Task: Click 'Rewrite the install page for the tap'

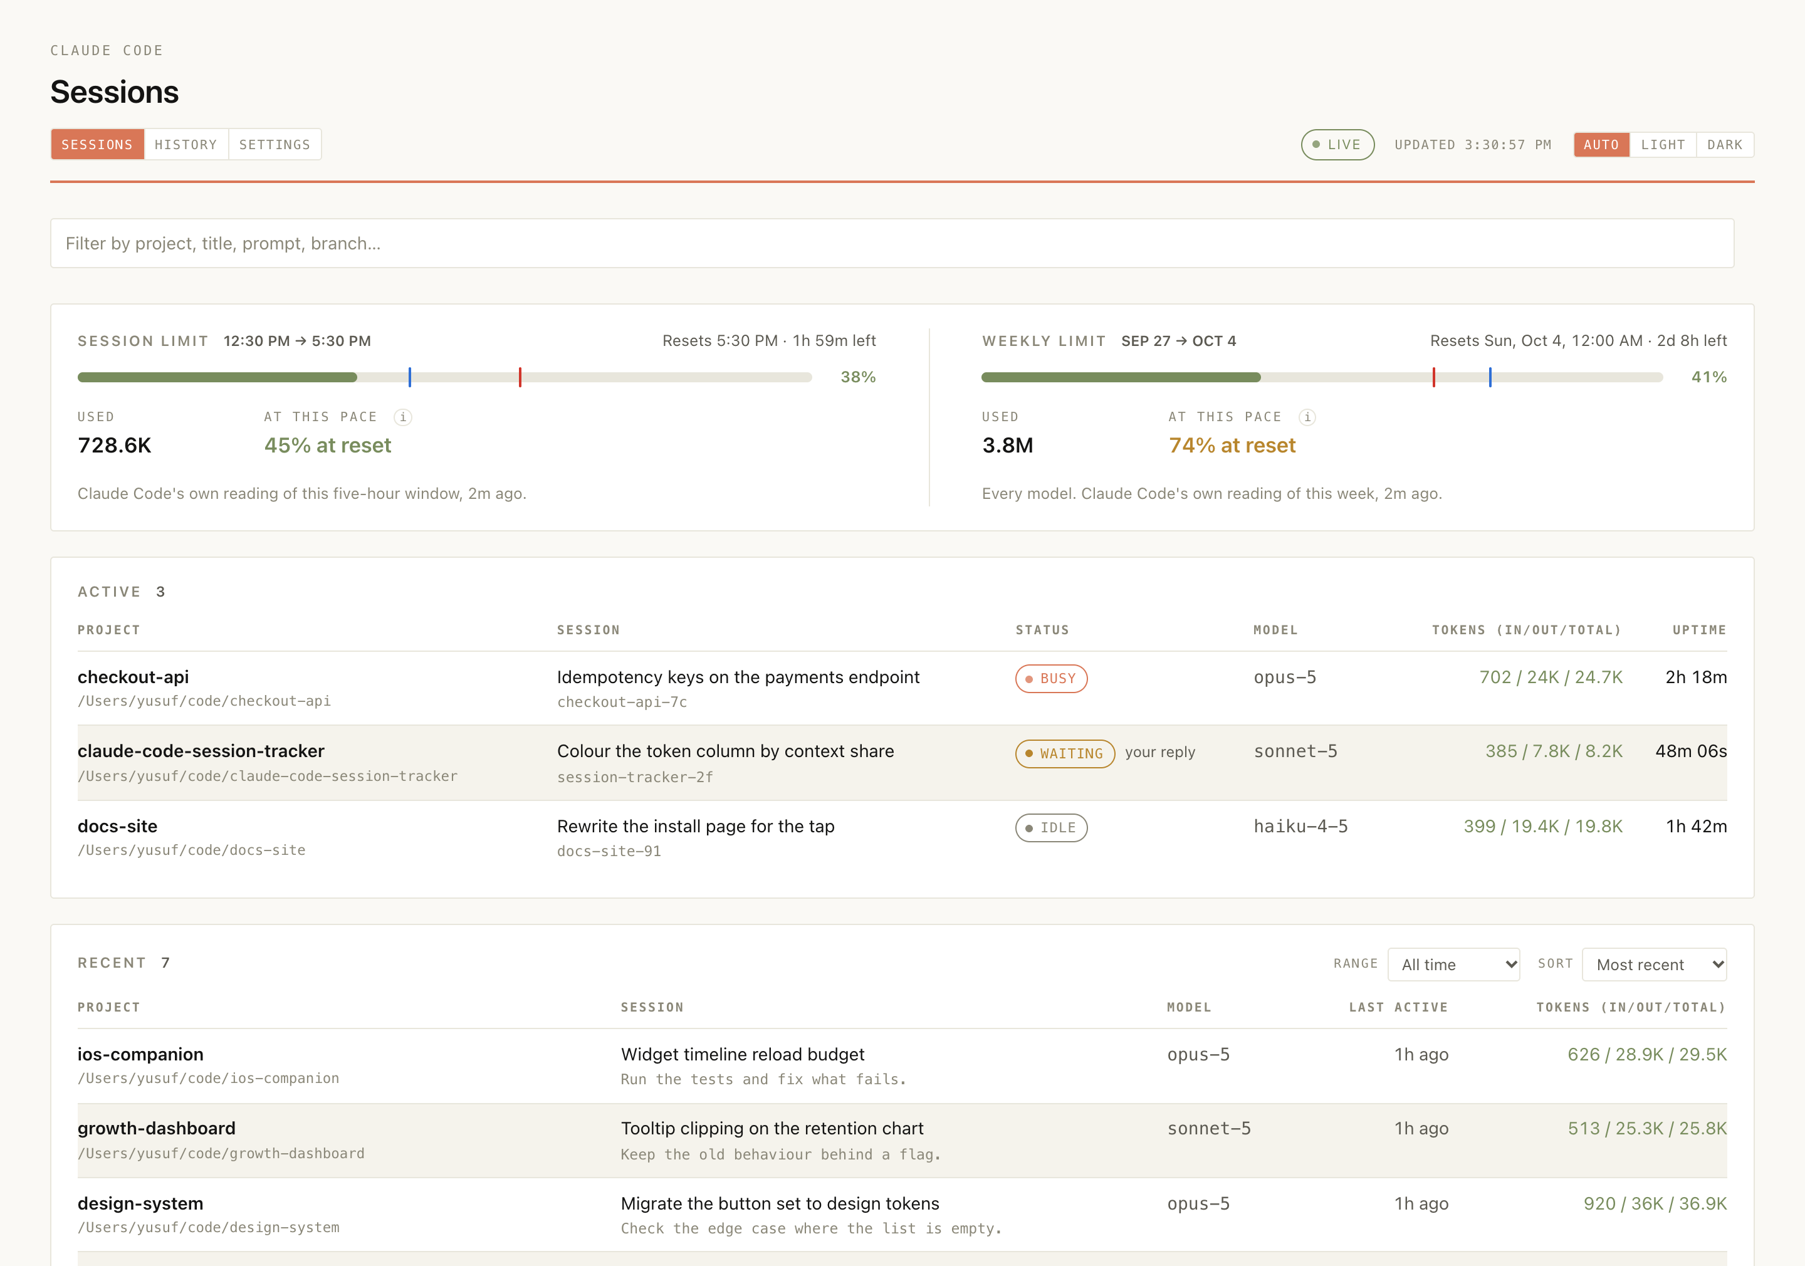Action: 696,827
